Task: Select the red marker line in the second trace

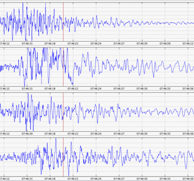Action: pos(63,67)
